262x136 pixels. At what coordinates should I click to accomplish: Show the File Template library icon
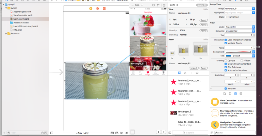(x=225, y=93)
